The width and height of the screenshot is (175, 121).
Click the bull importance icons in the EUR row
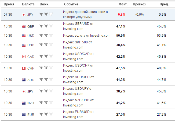46,114
